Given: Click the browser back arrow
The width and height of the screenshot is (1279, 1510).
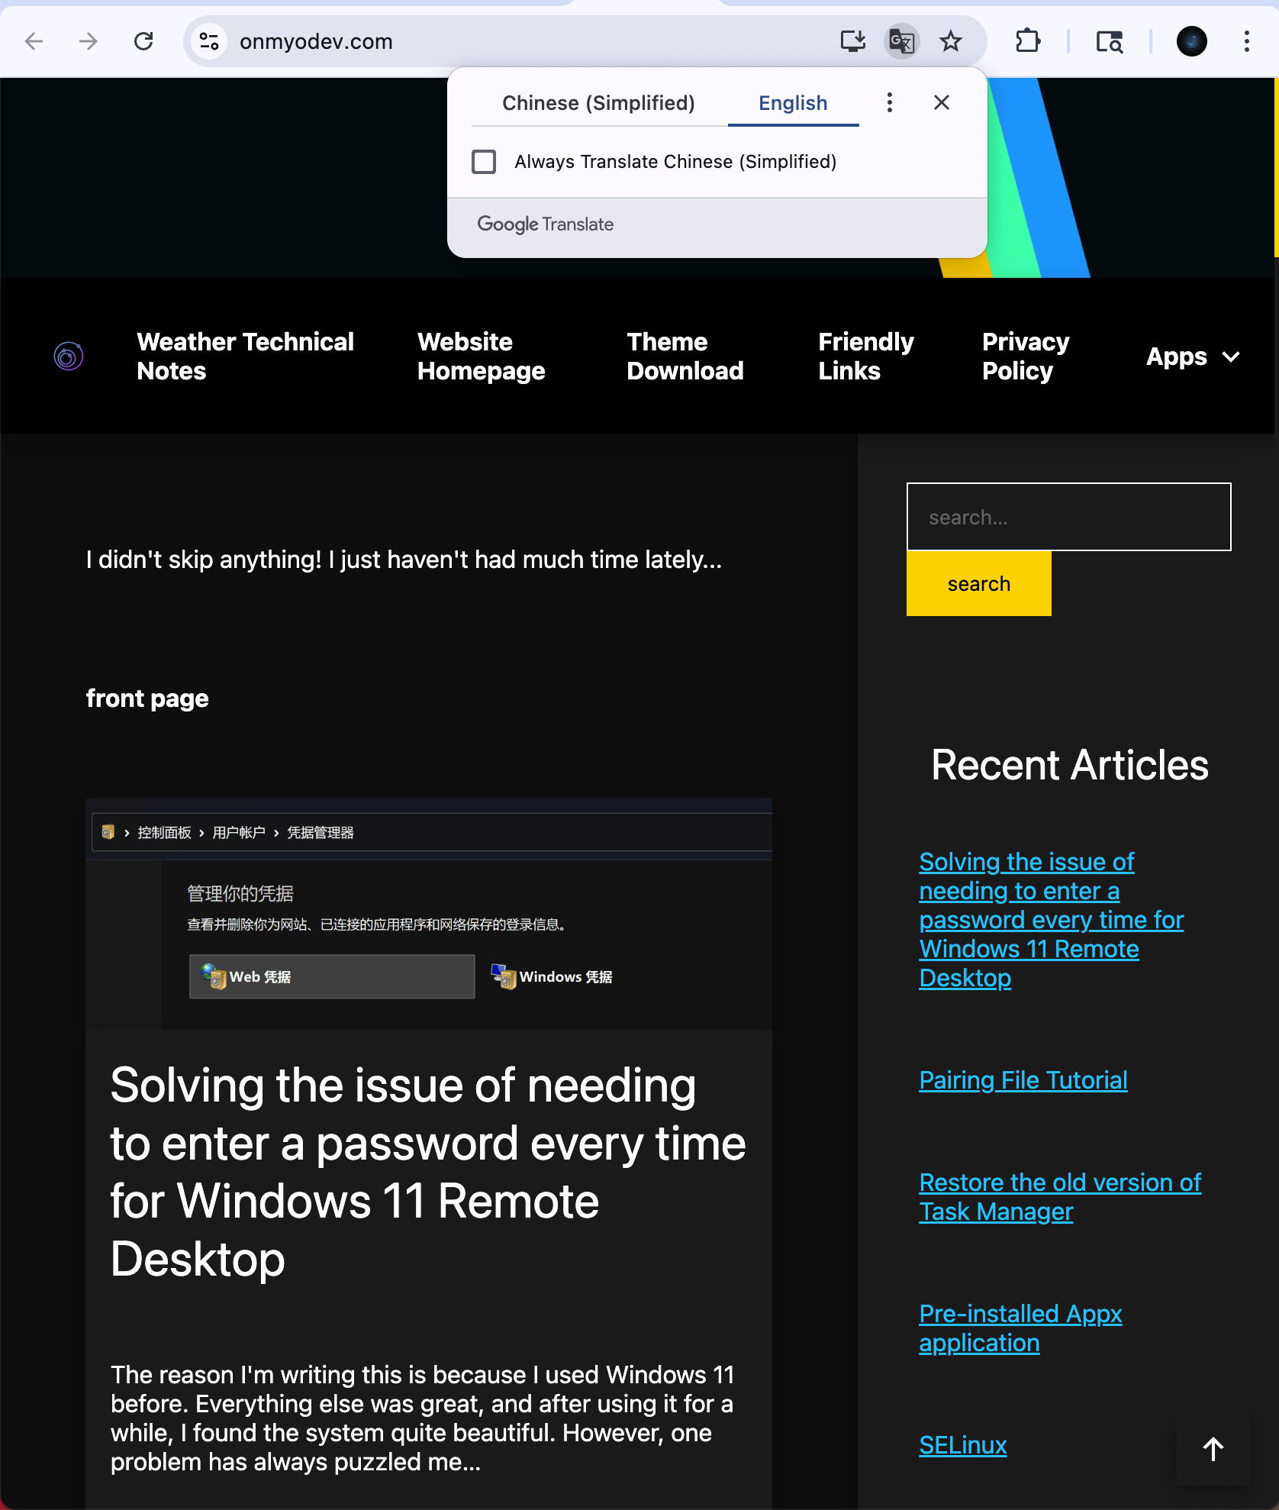Looking at the screenshot, I should [34, 41].
